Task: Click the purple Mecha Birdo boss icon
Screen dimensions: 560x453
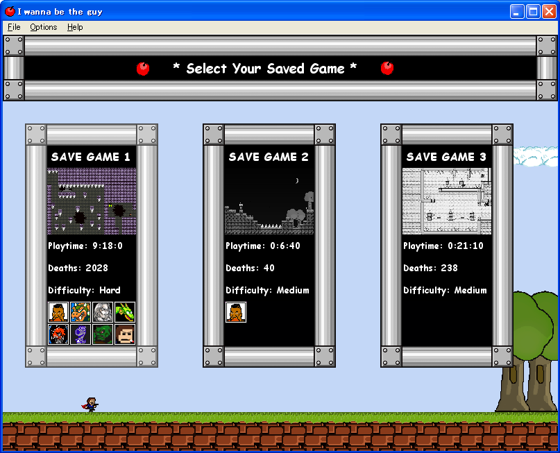Action: [80, 334]
